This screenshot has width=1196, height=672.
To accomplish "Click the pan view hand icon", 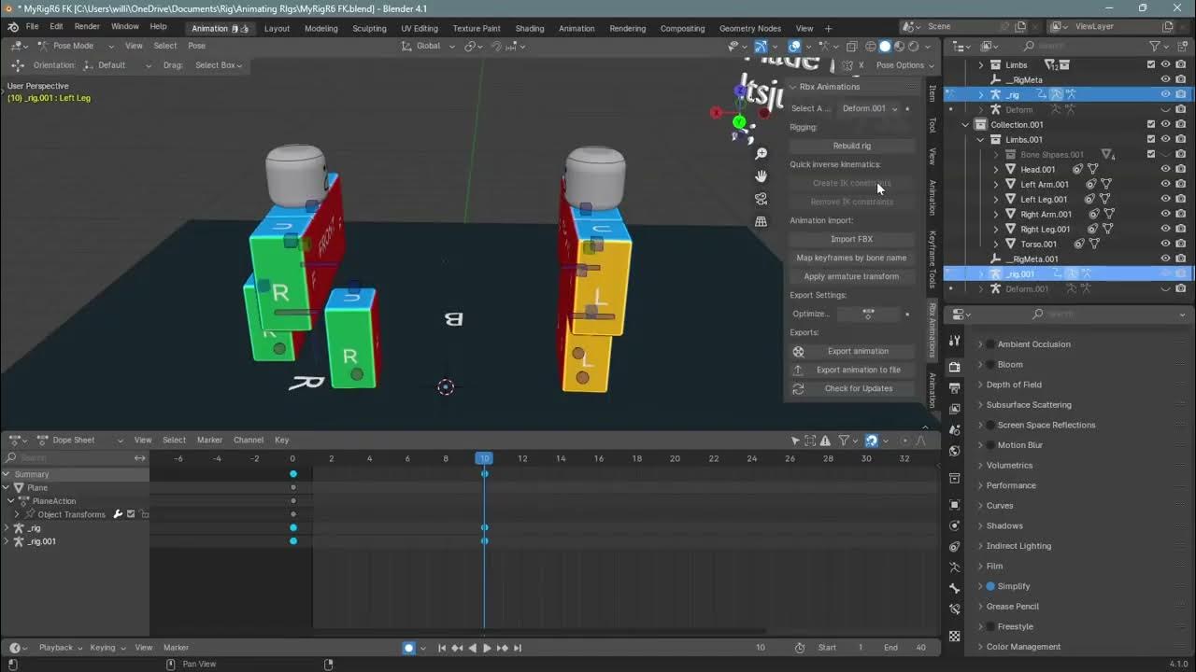I will [762, 176].
